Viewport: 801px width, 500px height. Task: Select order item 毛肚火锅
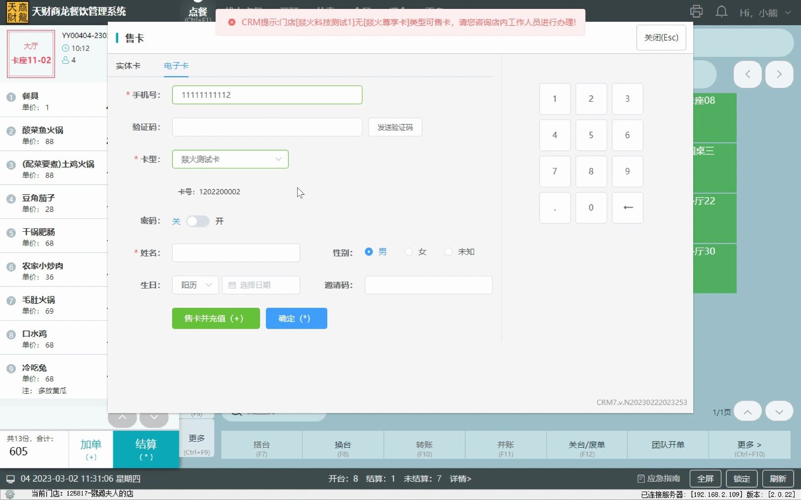[53, 305]
